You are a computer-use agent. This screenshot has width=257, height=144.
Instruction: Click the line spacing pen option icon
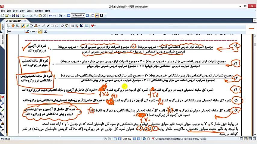[45, 31]
